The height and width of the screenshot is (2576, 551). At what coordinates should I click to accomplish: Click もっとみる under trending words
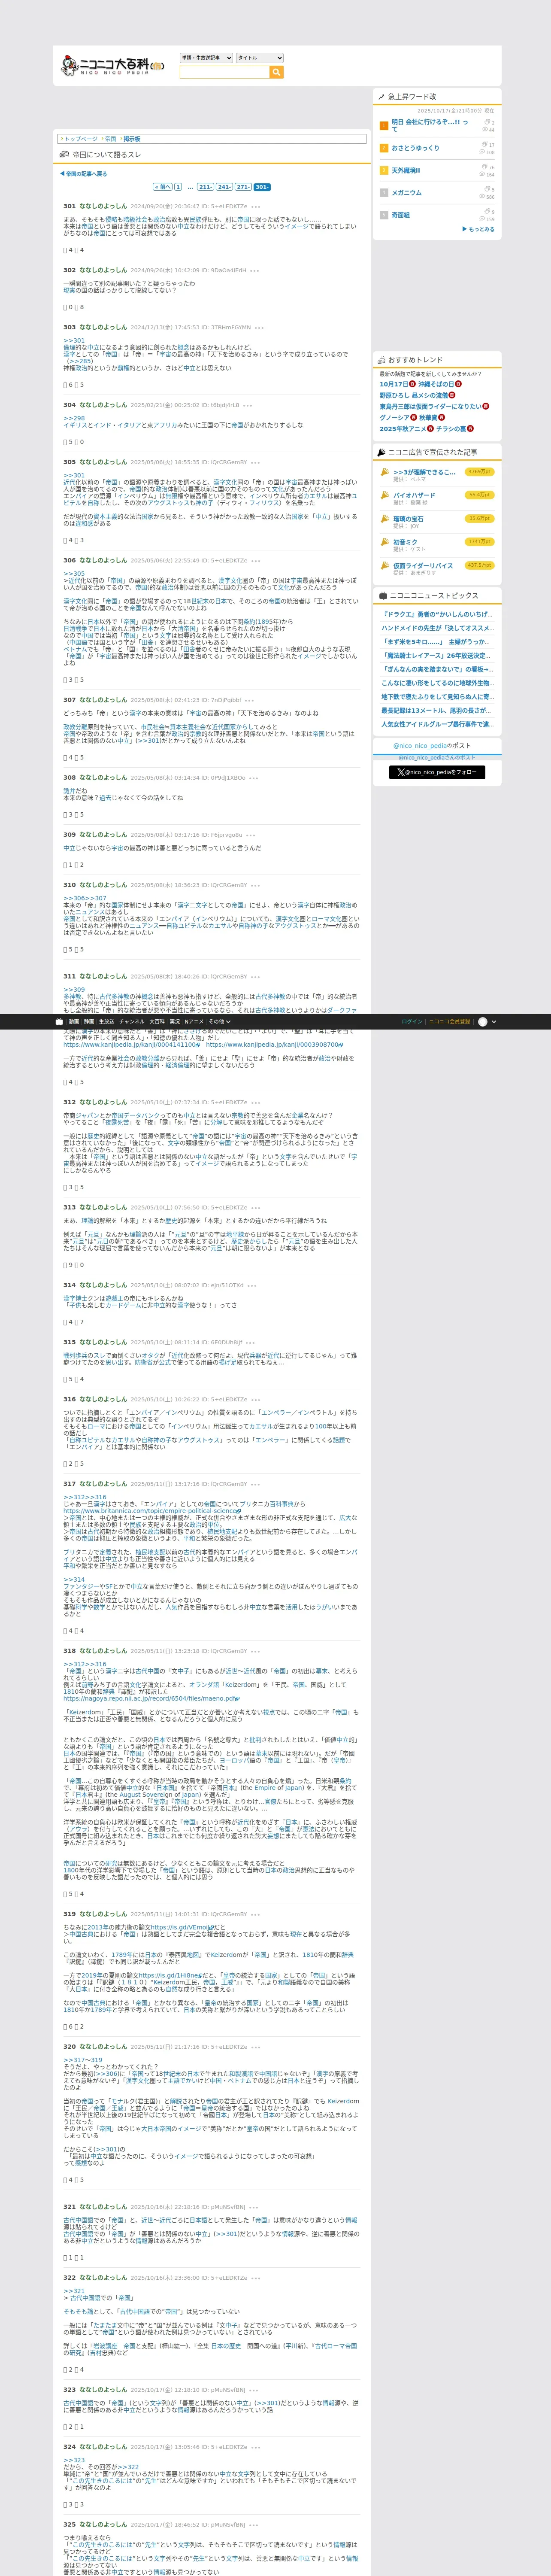coord(478,229)
